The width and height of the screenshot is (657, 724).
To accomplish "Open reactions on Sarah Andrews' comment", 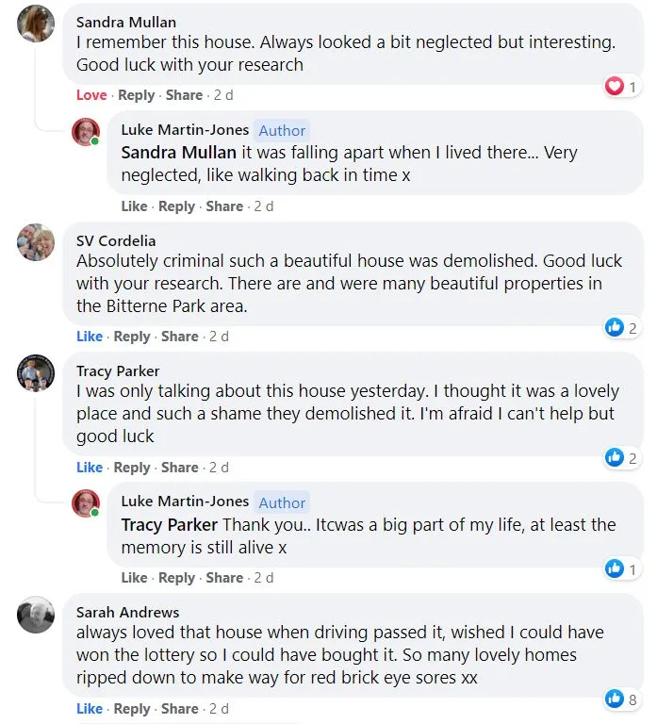I will (622, 699).
